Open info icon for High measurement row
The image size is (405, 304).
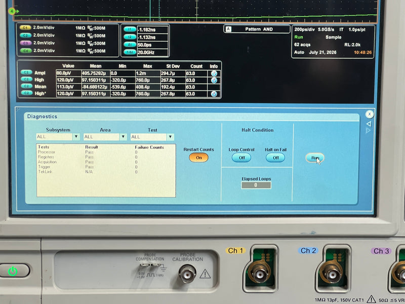(x=214, y=81)
